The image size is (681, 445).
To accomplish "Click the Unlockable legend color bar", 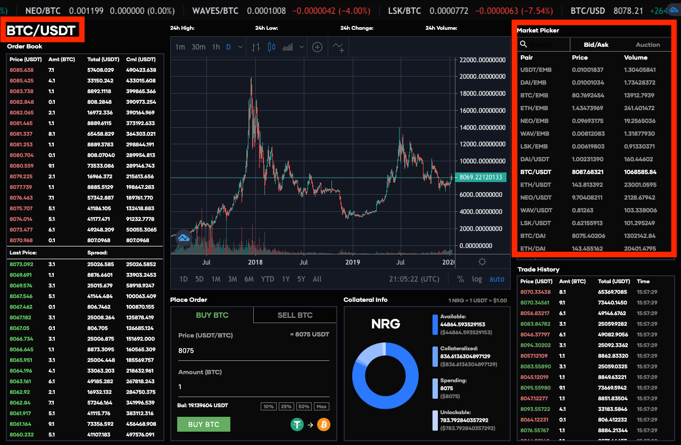I will [435, 421].
